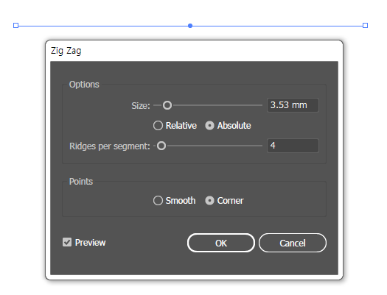
Task: Click the Size slider handle
Action: pyautogui.click(x=167, y=105)
